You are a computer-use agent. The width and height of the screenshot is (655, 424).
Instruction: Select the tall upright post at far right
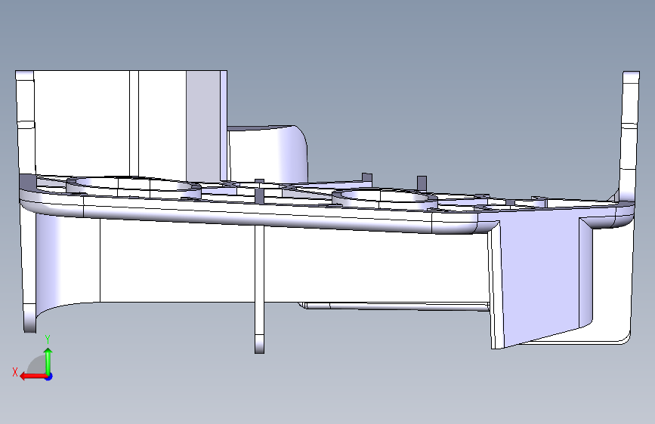(629, 136)
